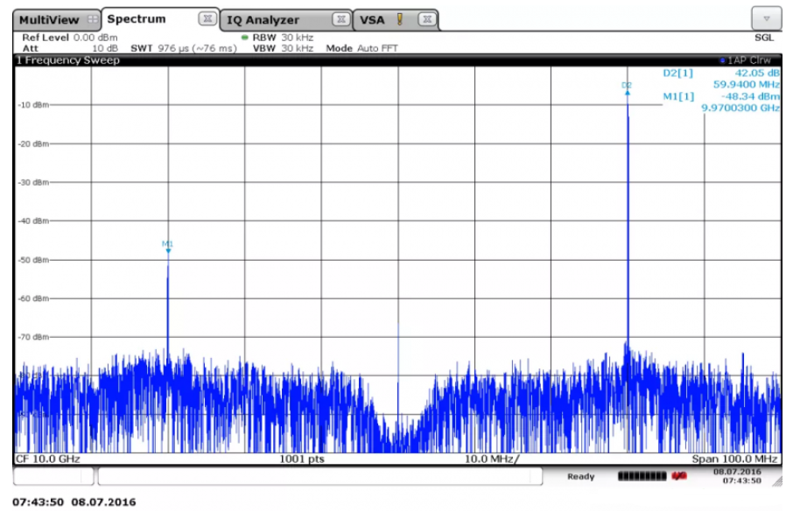Viewport: 800px width, 519px height.
Task: Click the small left status field
Action: [x=53, y=477]
